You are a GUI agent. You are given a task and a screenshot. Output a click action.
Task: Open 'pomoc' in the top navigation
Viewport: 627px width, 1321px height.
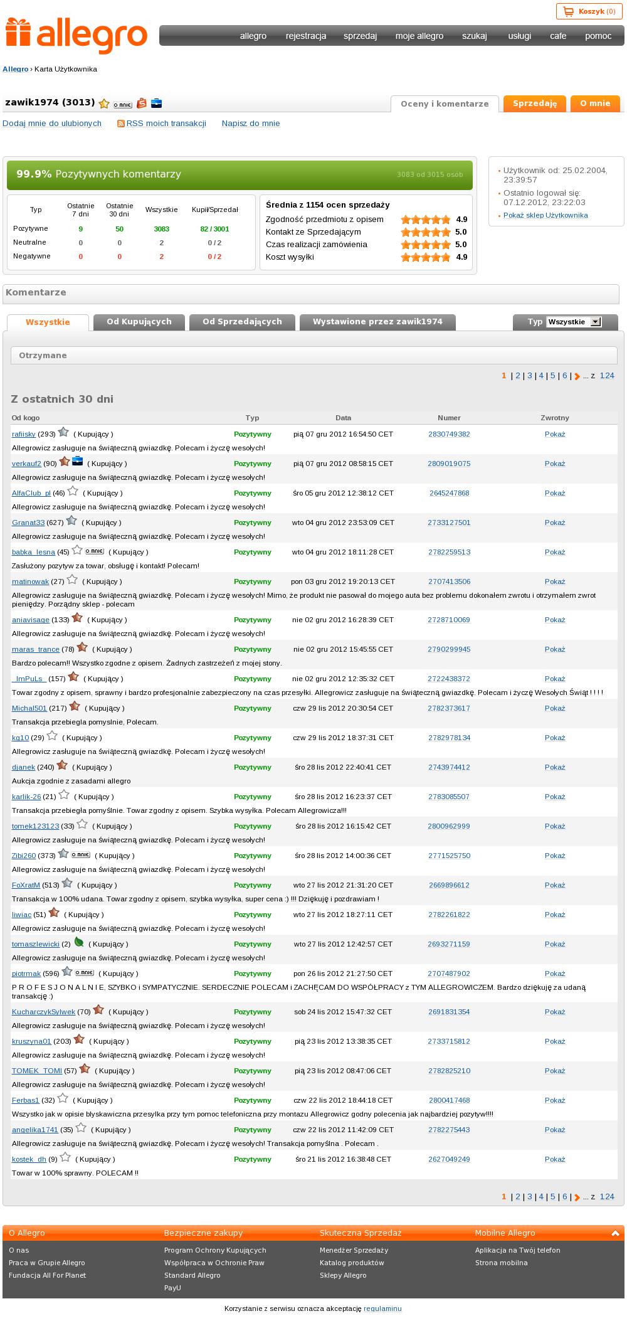(x=598, y=36)
